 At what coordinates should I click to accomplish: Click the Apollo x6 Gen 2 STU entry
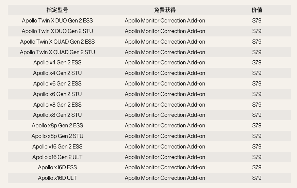click(x=57, y=94)
